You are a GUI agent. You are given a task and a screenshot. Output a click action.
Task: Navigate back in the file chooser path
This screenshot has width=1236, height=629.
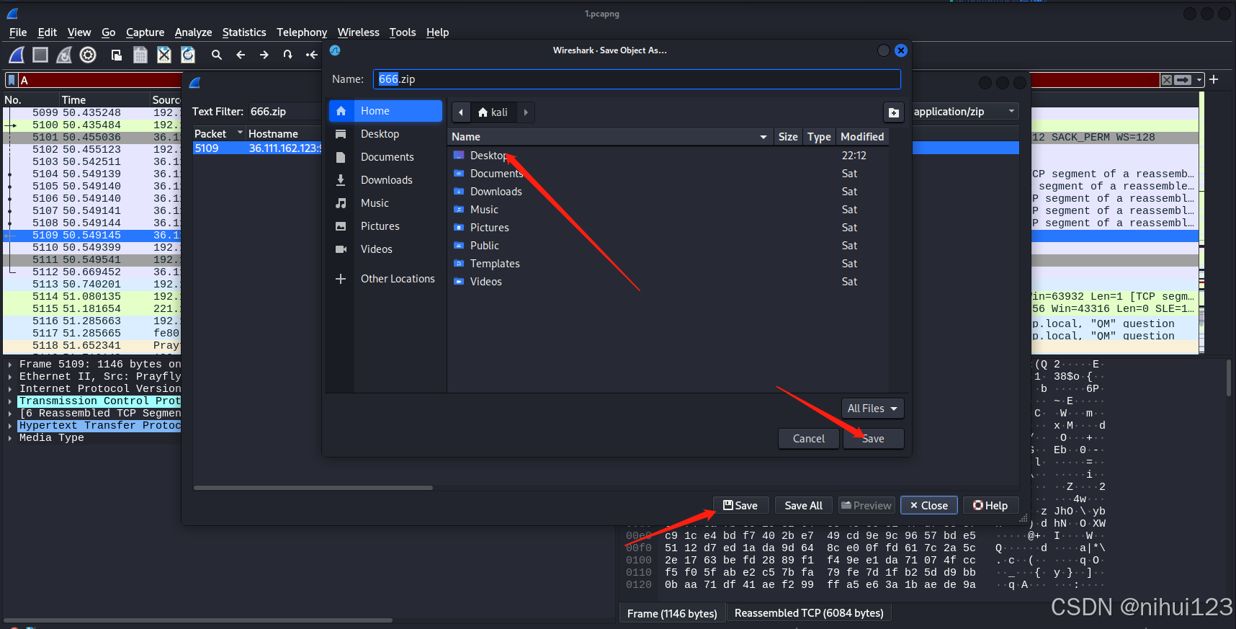point(461,112)
